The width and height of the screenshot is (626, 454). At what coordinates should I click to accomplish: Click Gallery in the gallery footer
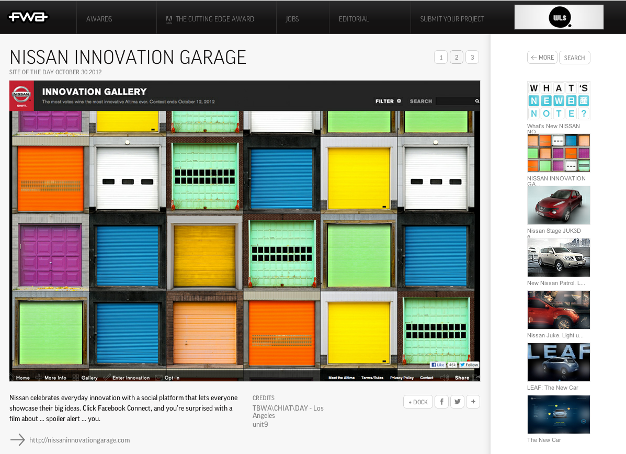[89, 378]
